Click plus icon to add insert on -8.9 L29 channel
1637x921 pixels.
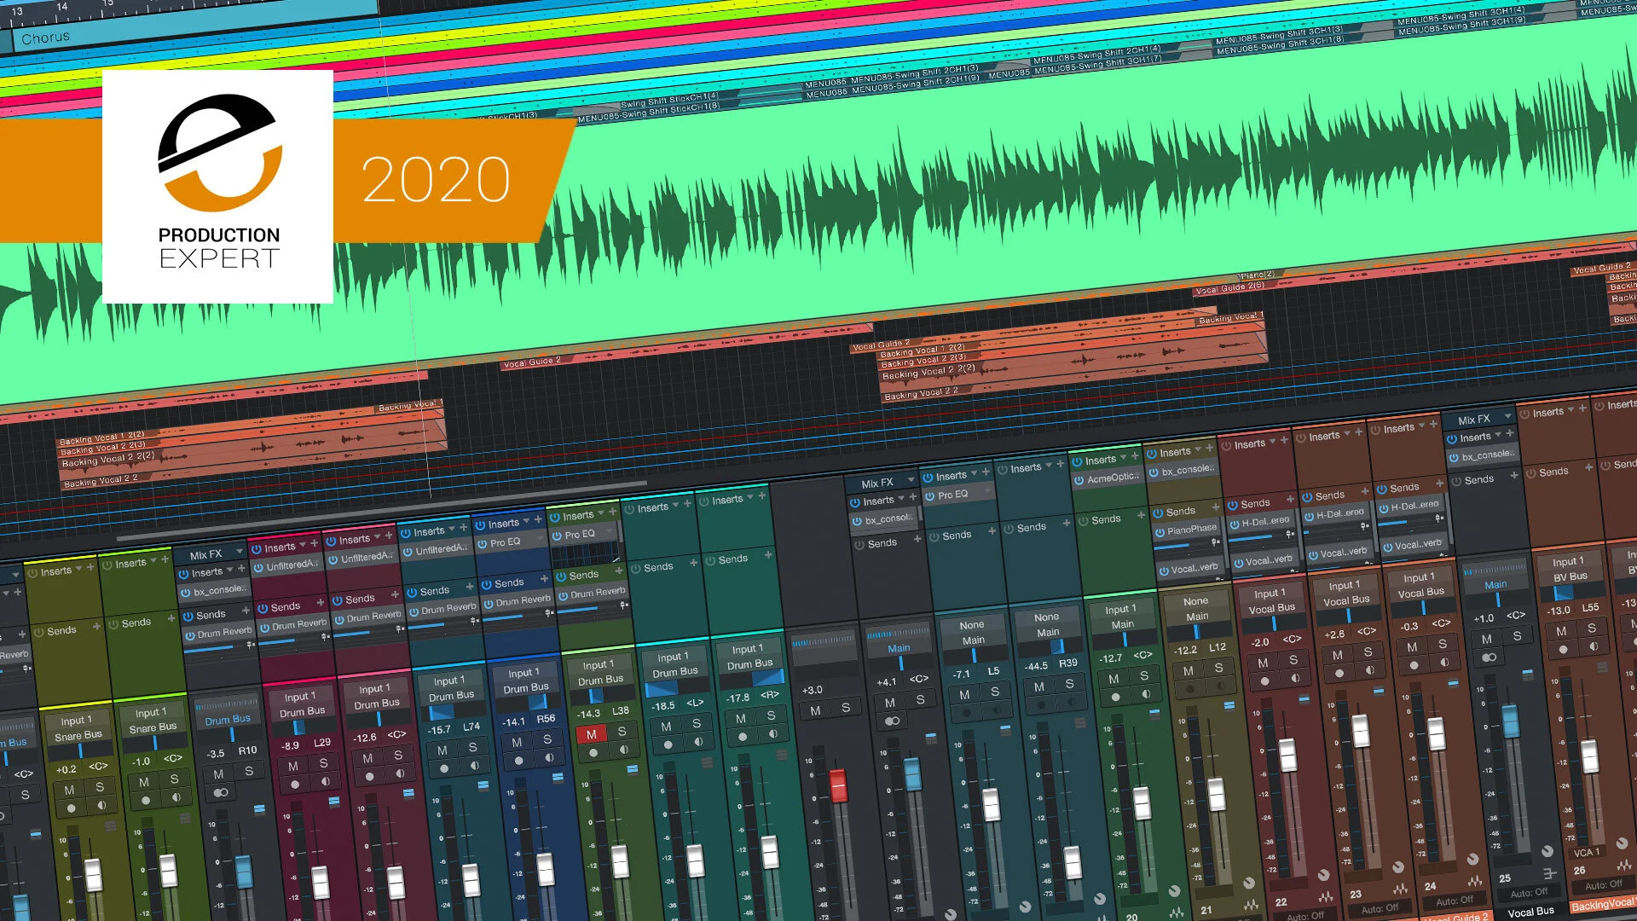tap(314, 542)
